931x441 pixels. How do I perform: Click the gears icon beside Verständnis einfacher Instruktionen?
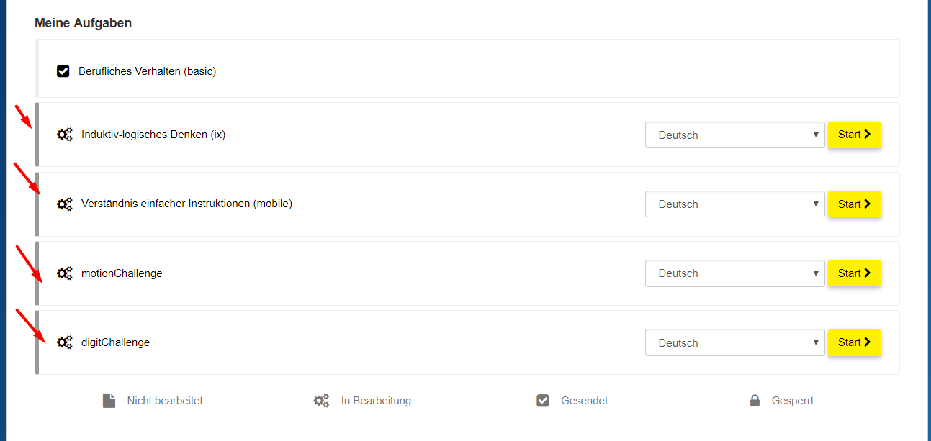point(65,204)
